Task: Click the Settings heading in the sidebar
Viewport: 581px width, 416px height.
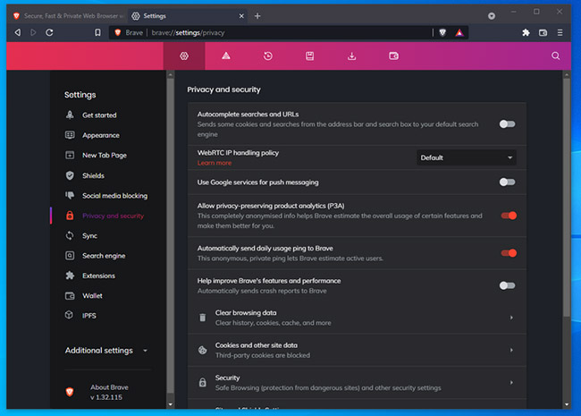Action: pyautogui.click(x=80, y=95)
